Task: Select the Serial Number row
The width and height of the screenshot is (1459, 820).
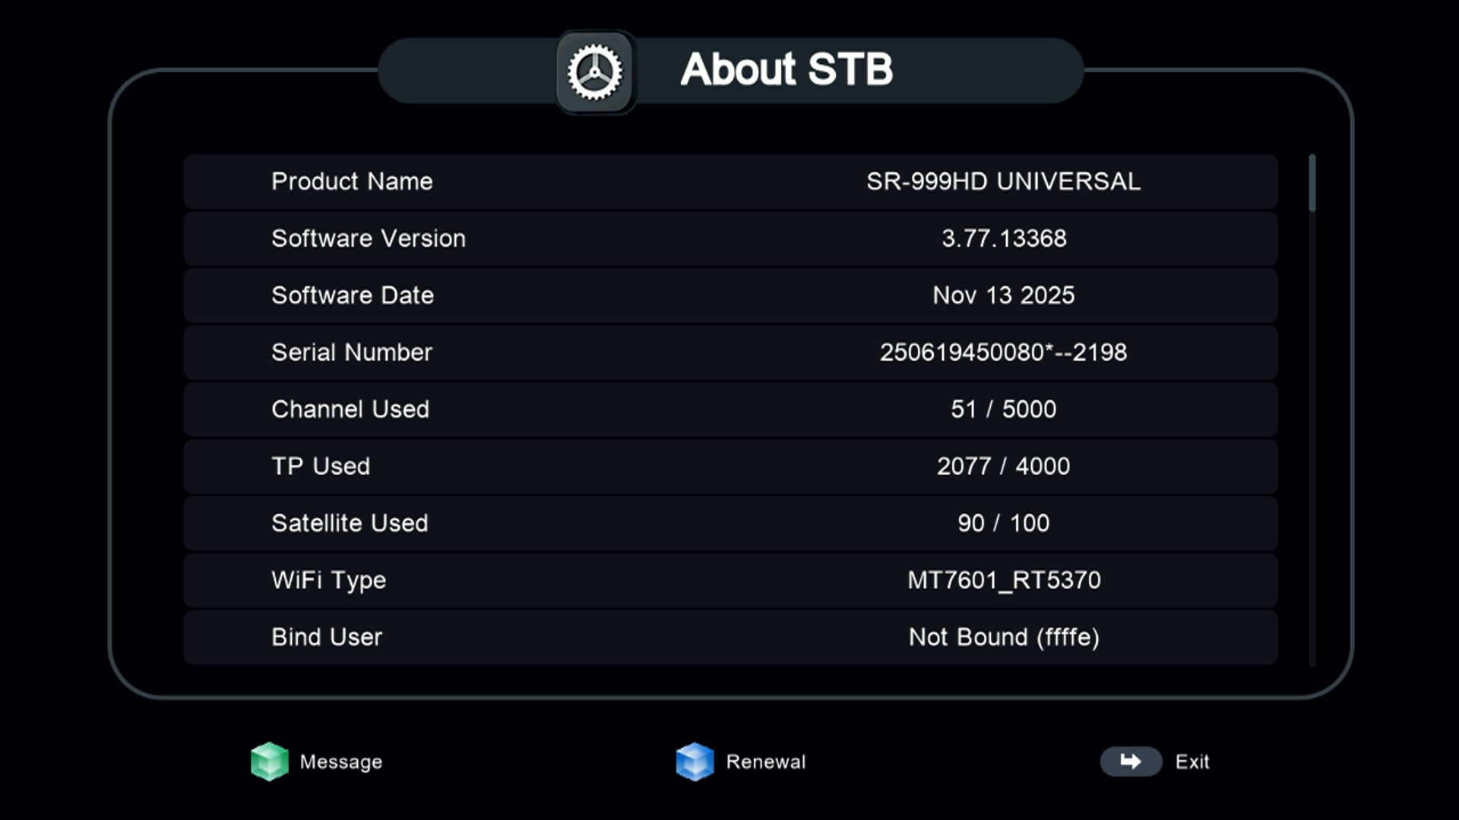Action: point(729,352)
